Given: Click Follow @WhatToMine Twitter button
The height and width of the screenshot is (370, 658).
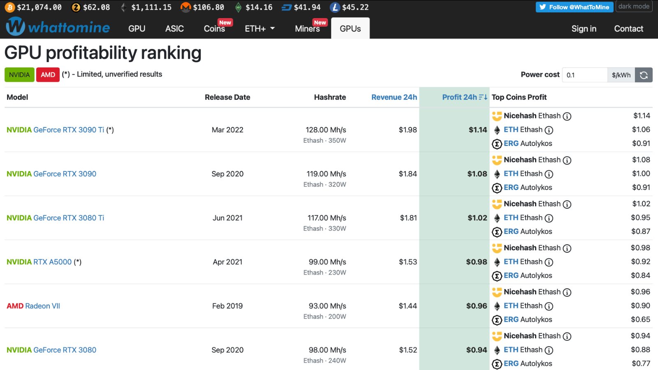Looking at the screenshot, I should (x=575, y=7).
